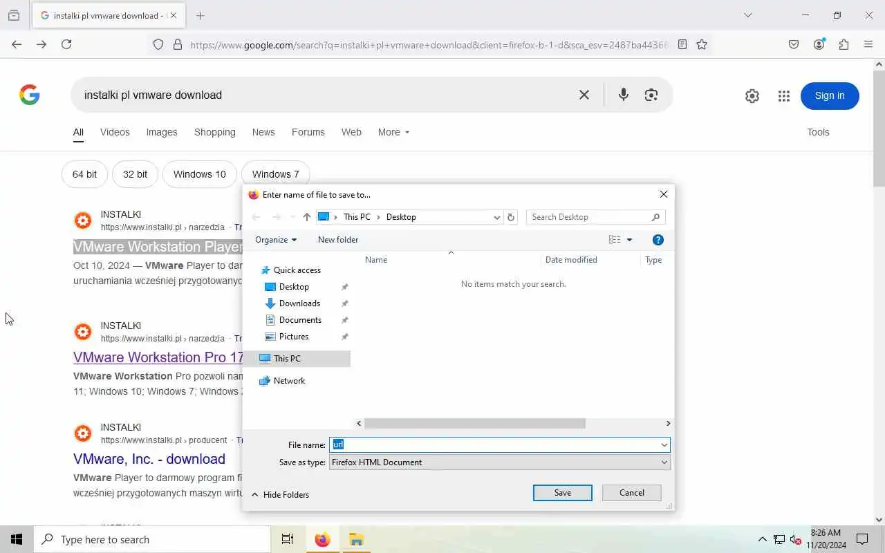885x553 pixels.
Task: Reload the page with refresh icon
Action: tap(66, 44)
